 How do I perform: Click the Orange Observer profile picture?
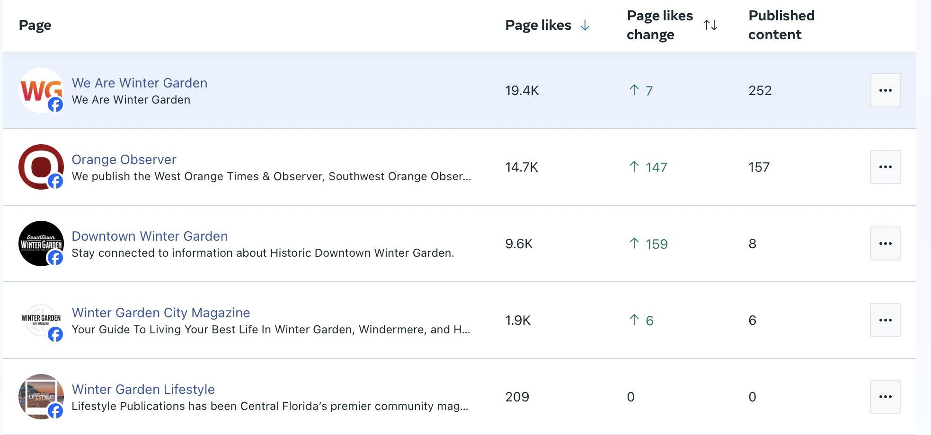tap(41, 167)
